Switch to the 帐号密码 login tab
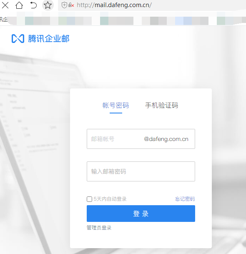Viewport: 246px width, 254px height. [116, 105]
